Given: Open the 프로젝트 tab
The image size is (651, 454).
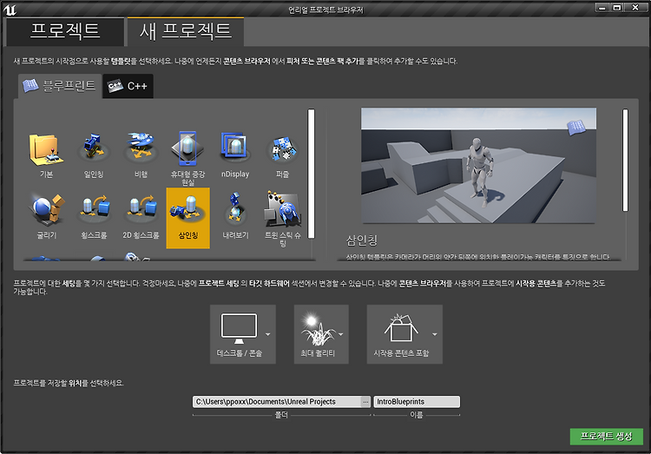Looking at the screenshot, I should [64, 31].
